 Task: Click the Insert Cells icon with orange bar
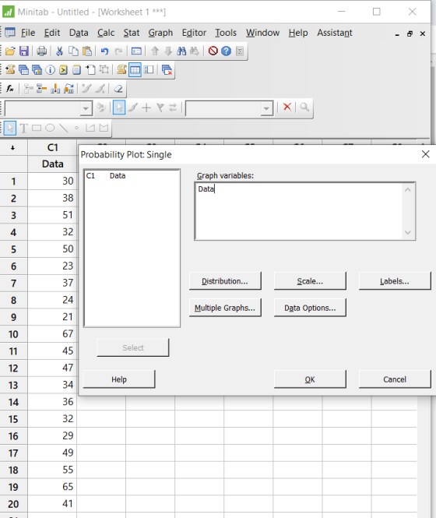coord(41,89)
